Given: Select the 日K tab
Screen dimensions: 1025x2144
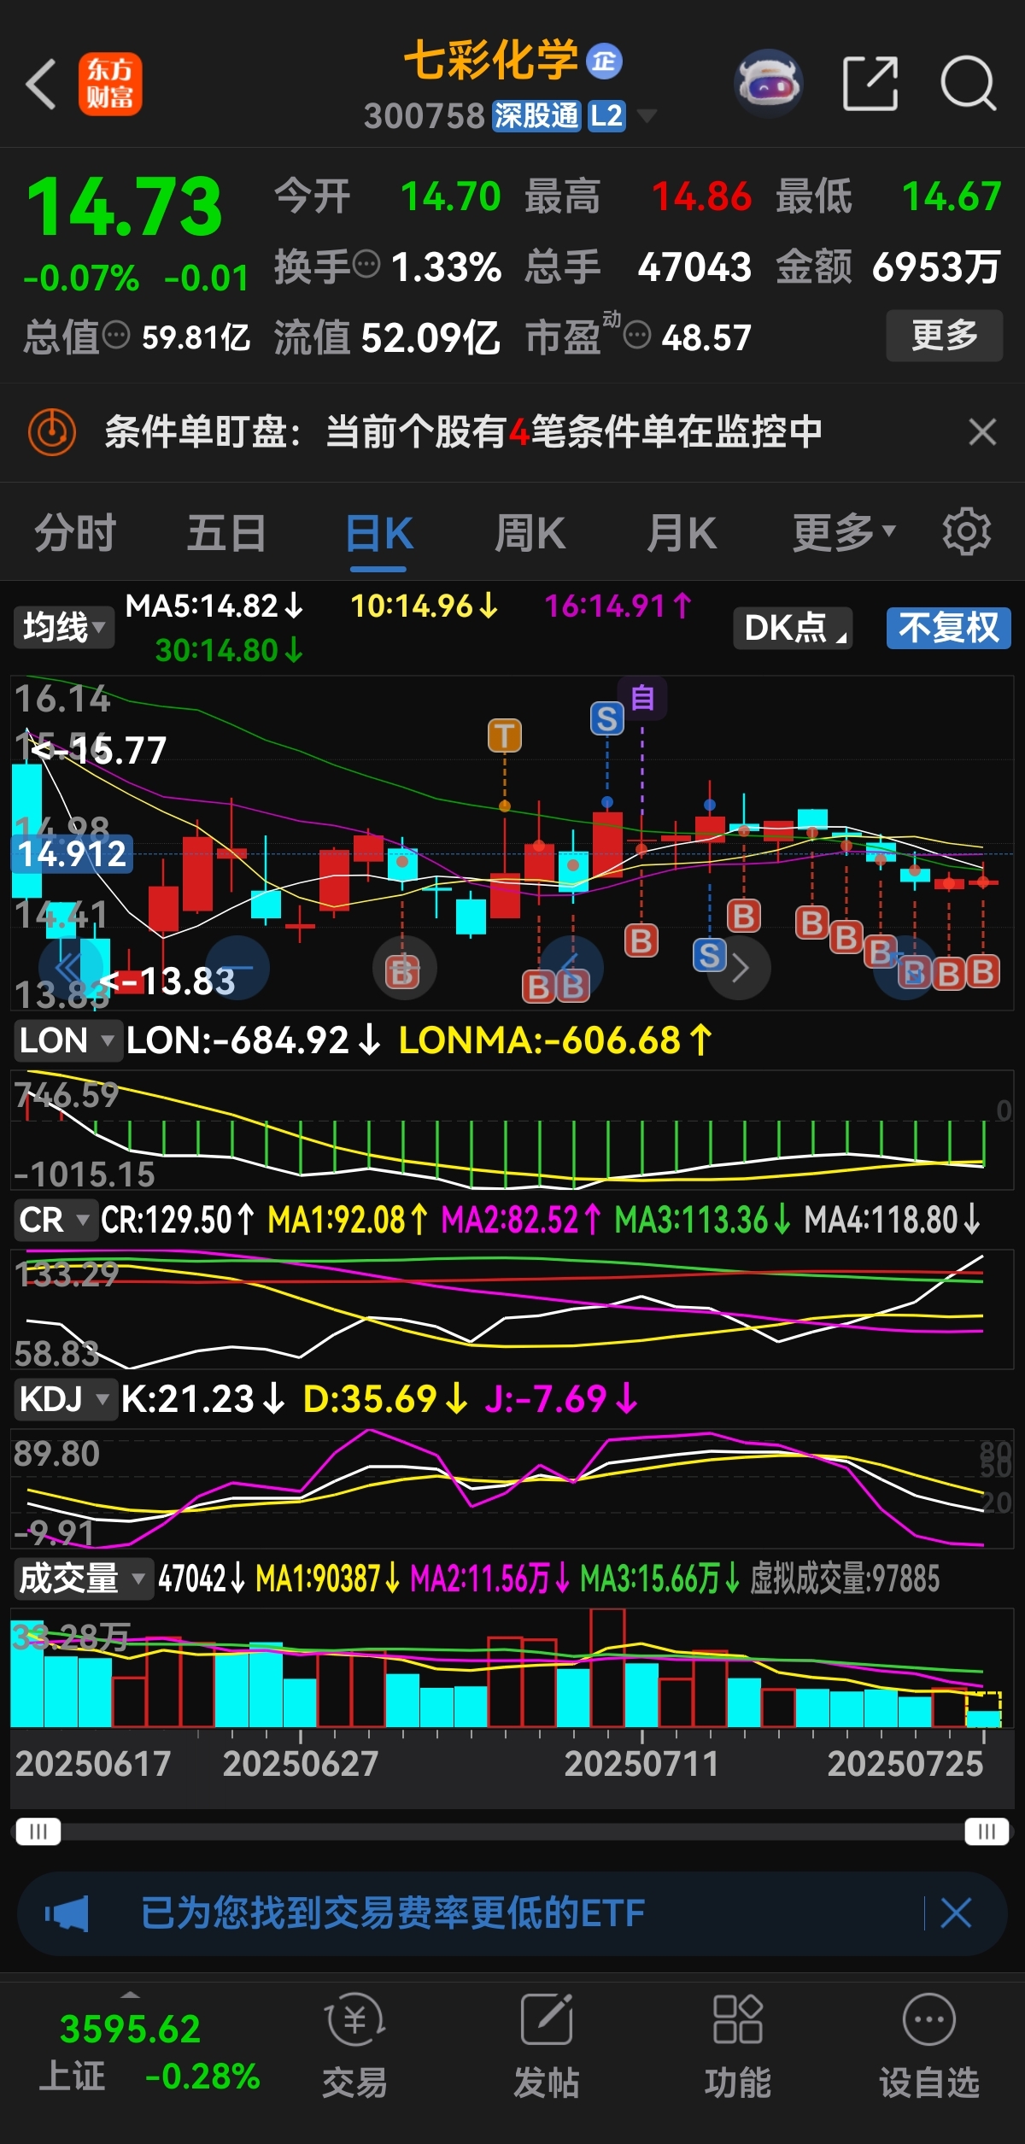Looking at the screenshot, I should (x=378, y=533).
